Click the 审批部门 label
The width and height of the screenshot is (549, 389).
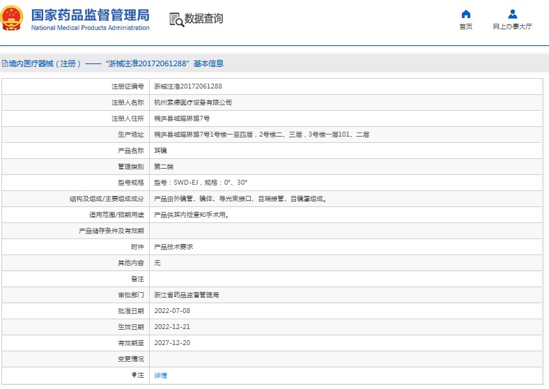point(131,295)
